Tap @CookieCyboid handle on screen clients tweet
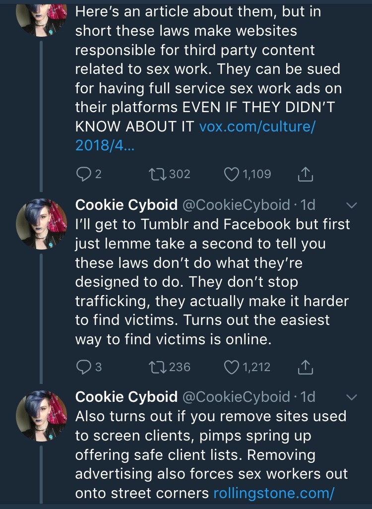Image resolution: width=372 pixels, height=509 pixels. 236,397
